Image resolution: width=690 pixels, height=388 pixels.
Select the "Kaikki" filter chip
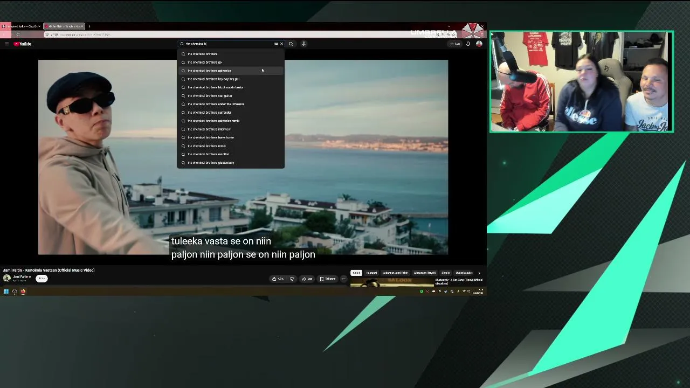(356, 273)
